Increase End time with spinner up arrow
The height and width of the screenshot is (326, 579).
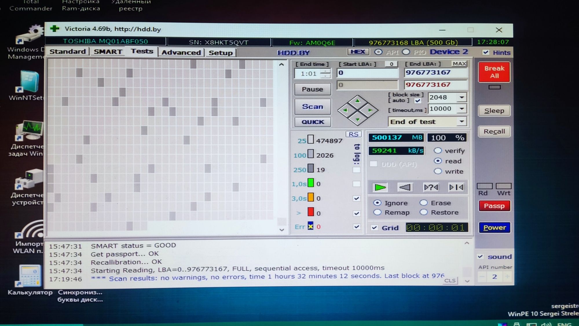click(326, 71)
